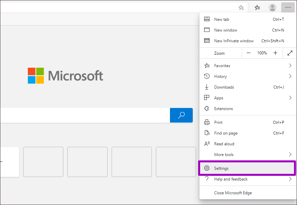Click the empty quick link tile beside the Settings menu

coord(176,162)
